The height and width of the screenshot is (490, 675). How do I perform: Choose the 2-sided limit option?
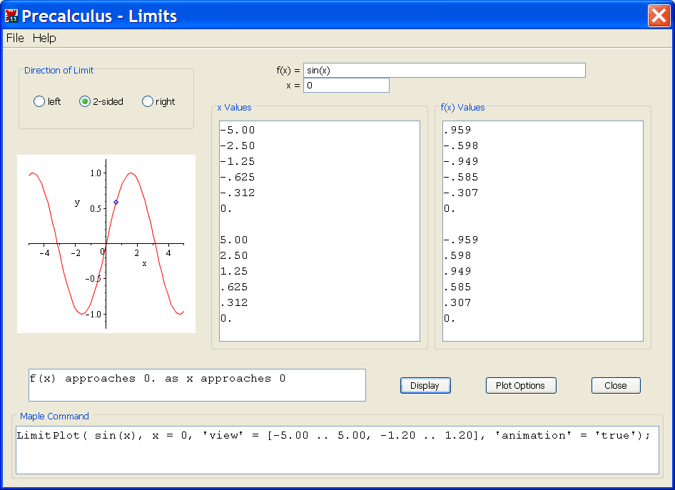pos(85,102)
